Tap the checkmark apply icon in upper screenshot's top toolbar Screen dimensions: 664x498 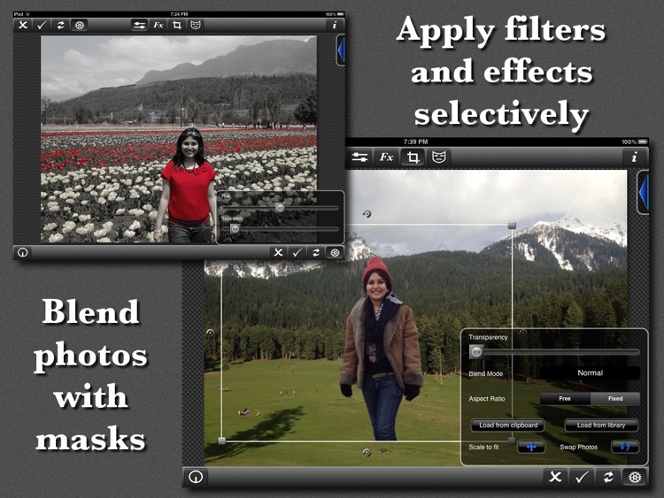click(42, 26)
